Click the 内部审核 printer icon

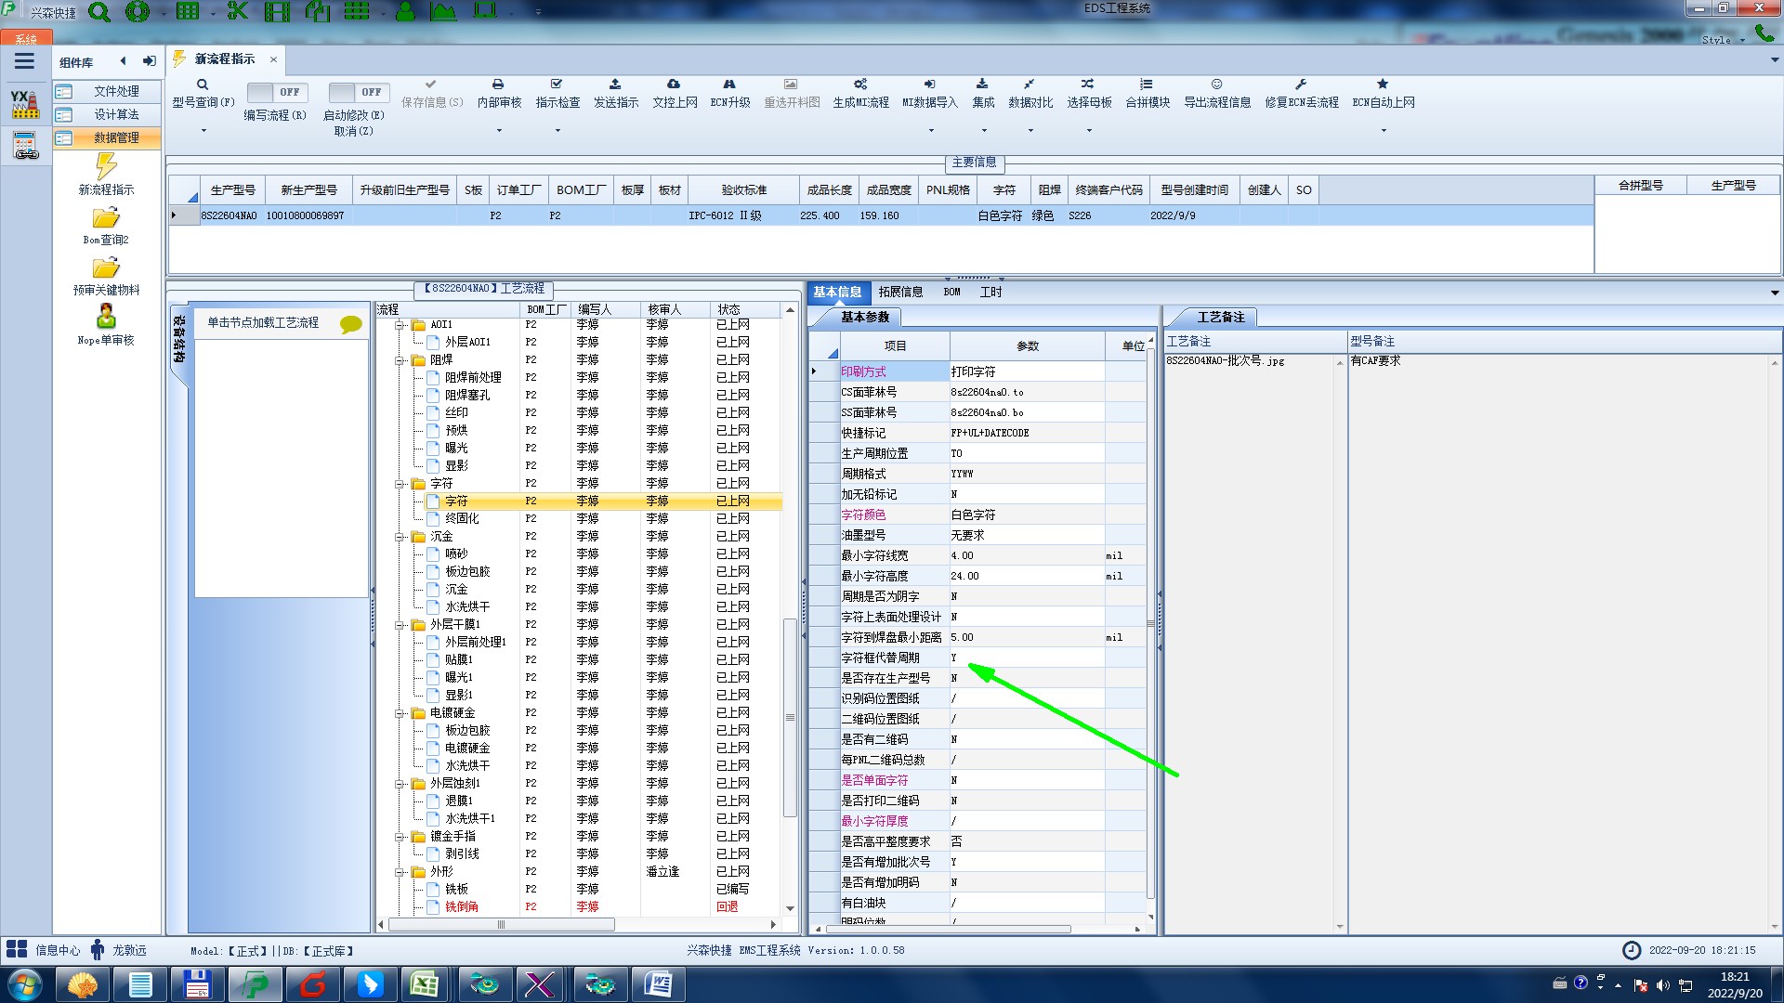(x=498, y=85)
